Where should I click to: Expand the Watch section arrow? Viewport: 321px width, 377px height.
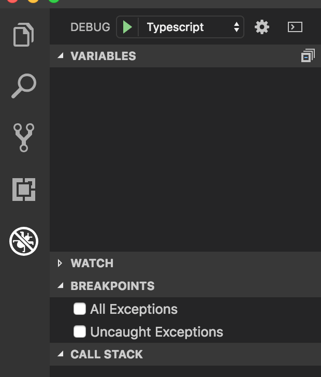[61, 263]
